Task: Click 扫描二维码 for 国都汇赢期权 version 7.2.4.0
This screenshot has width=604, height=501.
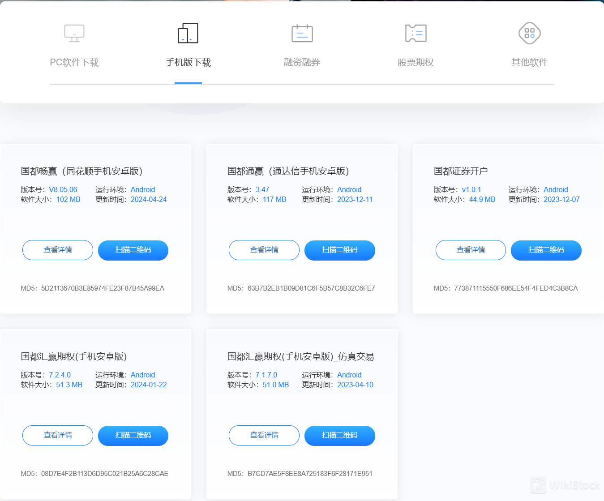Action: (133, 436)
